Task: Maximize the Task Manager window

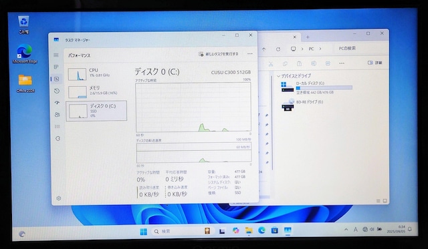Action: click(237, 35)
